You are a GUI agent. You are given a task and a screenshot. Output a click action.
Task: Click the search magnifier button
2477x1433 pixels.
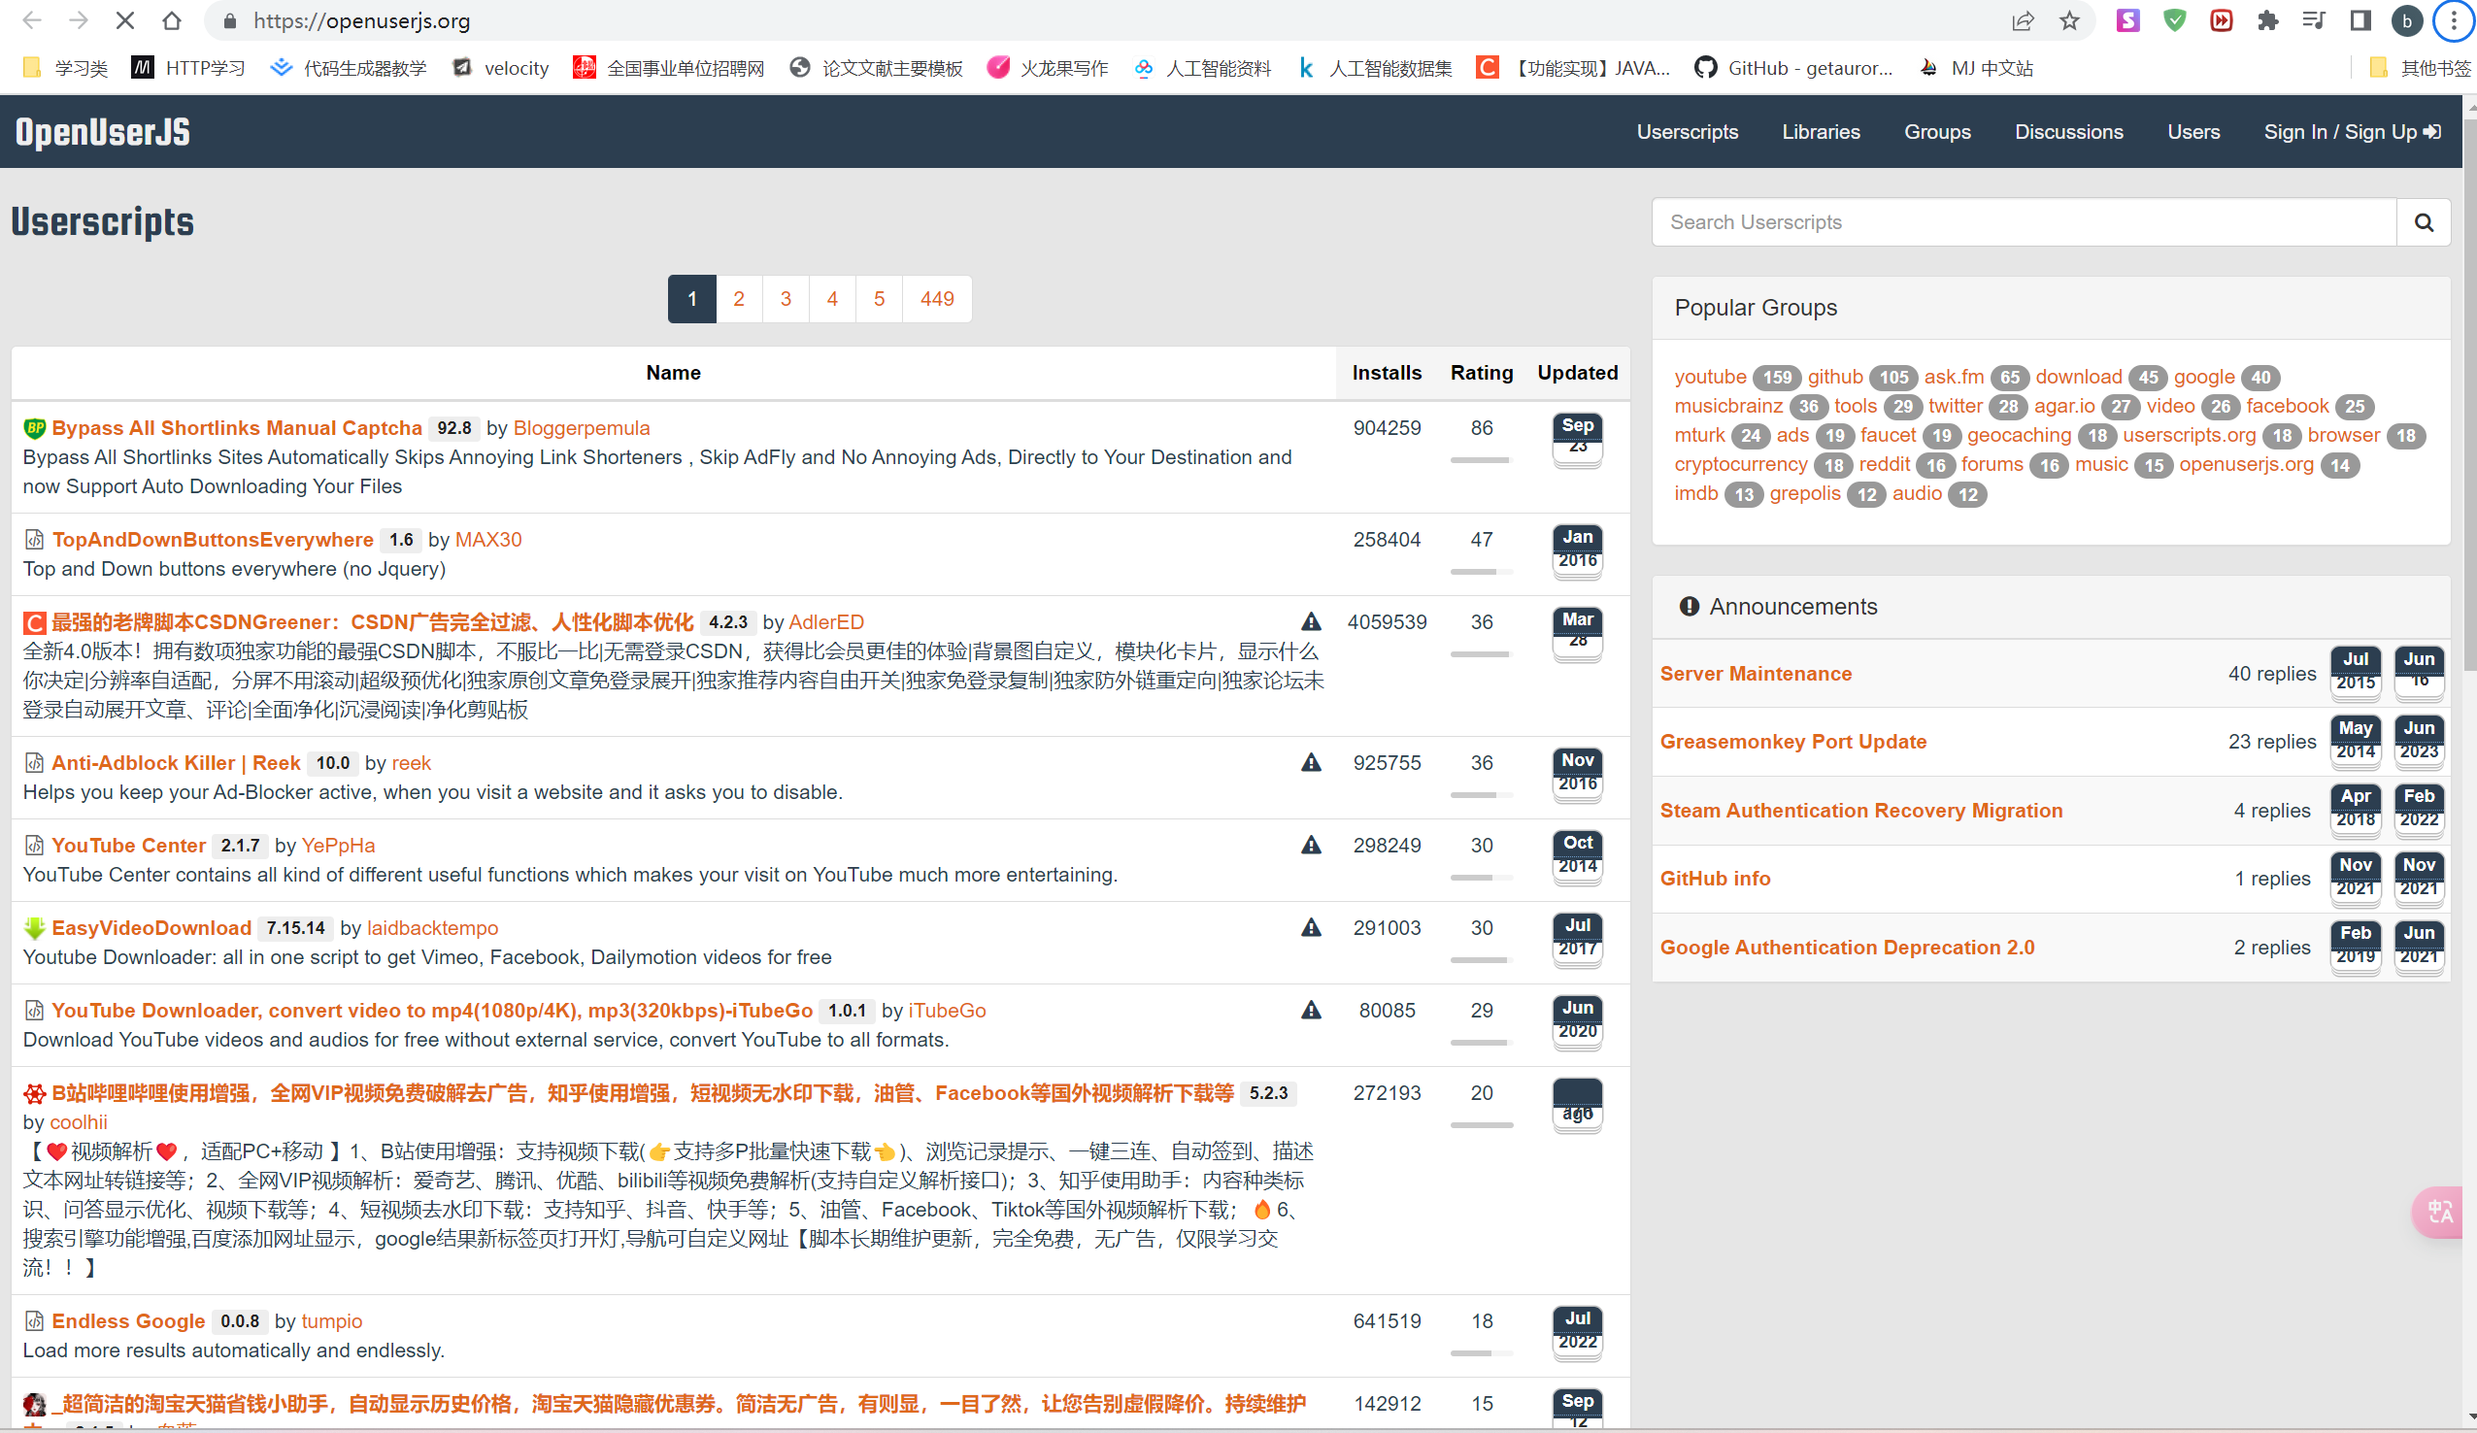2423,223
